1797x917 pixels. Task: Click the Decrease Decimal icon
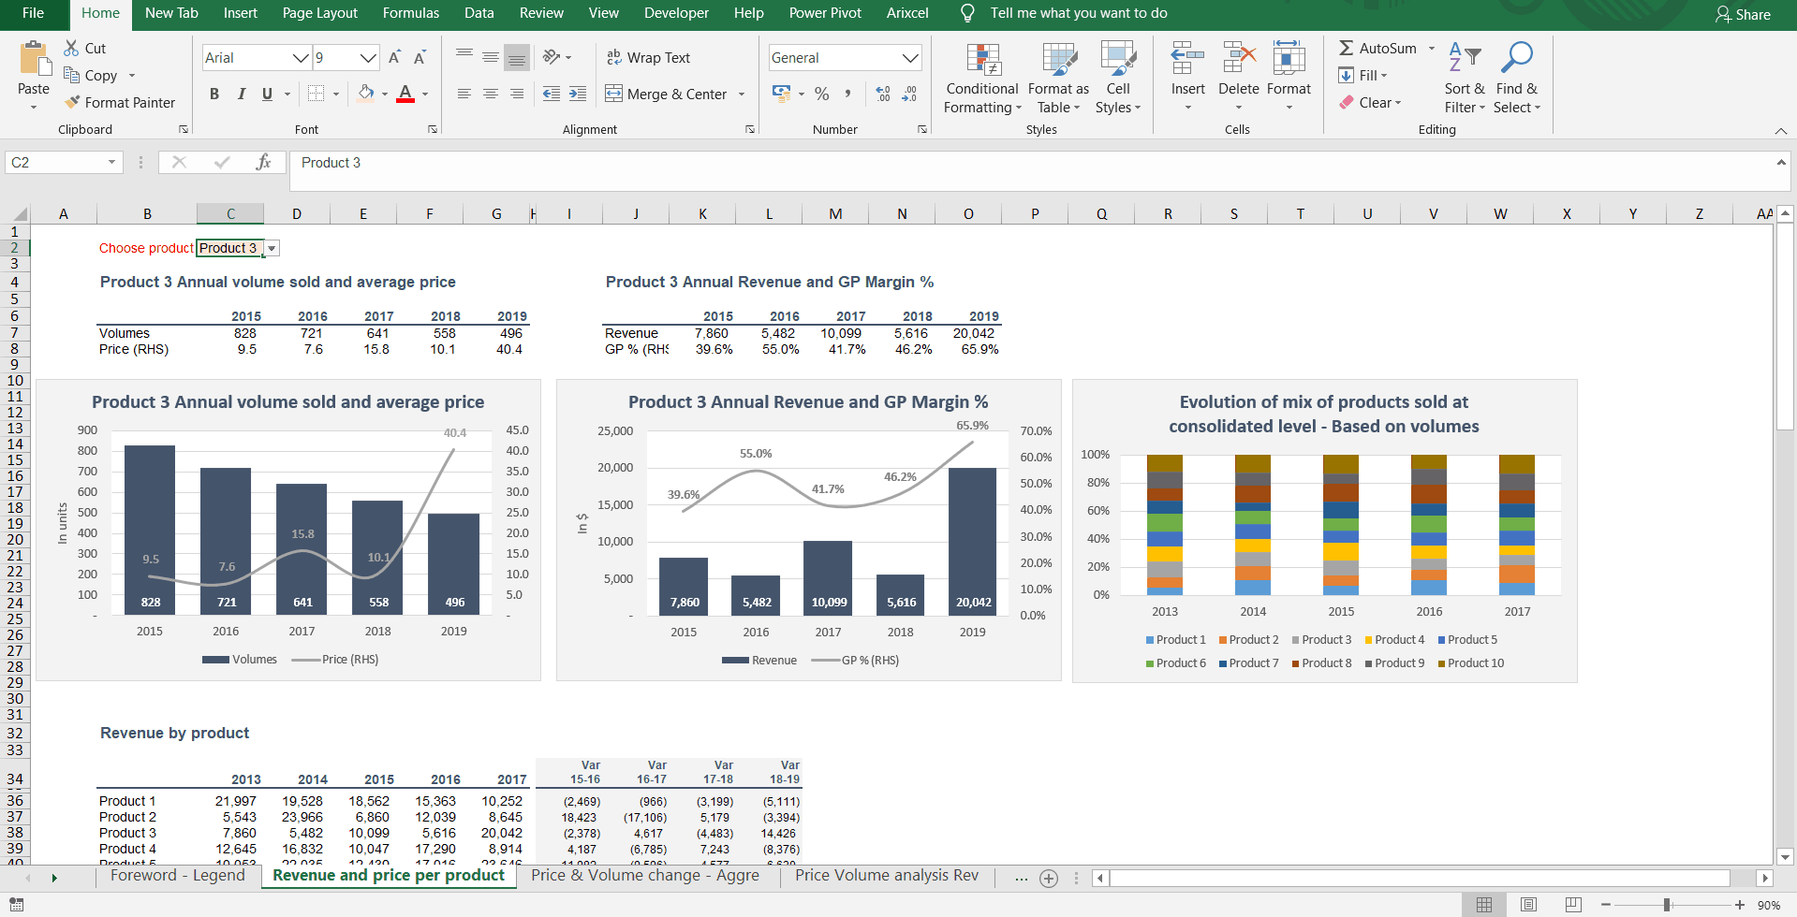(909, 94)
